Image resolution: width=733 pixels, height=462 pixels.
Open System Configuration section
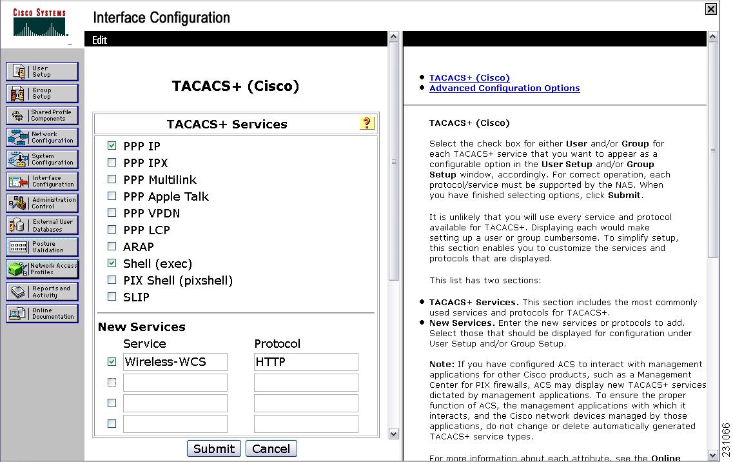tap(42, 159)
